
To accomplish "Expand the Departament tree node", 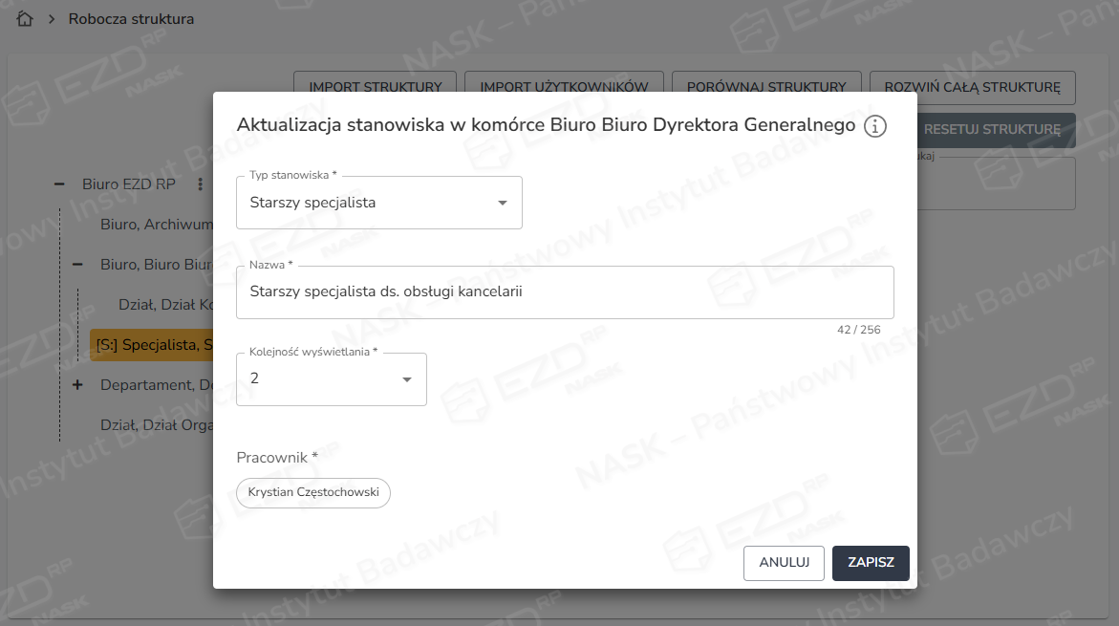I will [77, 384].
